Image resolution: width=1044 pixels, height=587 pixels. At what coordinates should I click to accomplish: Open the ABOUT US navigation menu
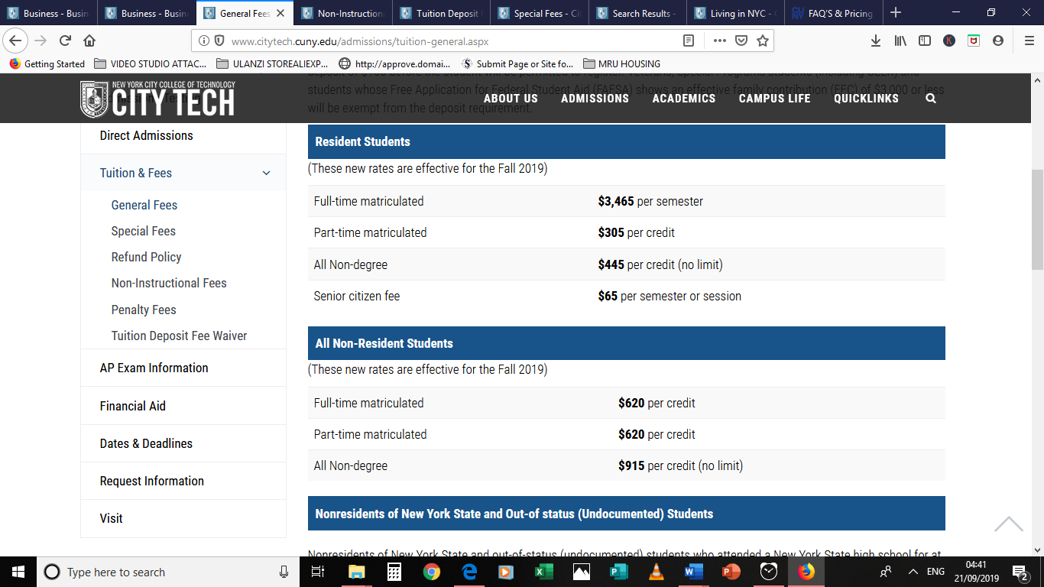pyautogui.click(x=511, y=98)
